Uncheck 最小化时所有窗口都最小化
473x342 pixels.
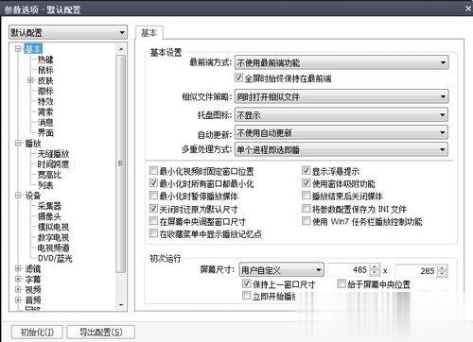pyautogui.click(x=153, y=183)
